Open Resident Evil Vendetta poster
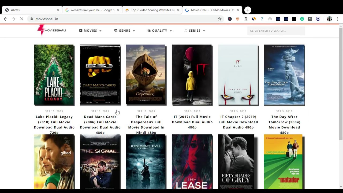 pos(146,162)
